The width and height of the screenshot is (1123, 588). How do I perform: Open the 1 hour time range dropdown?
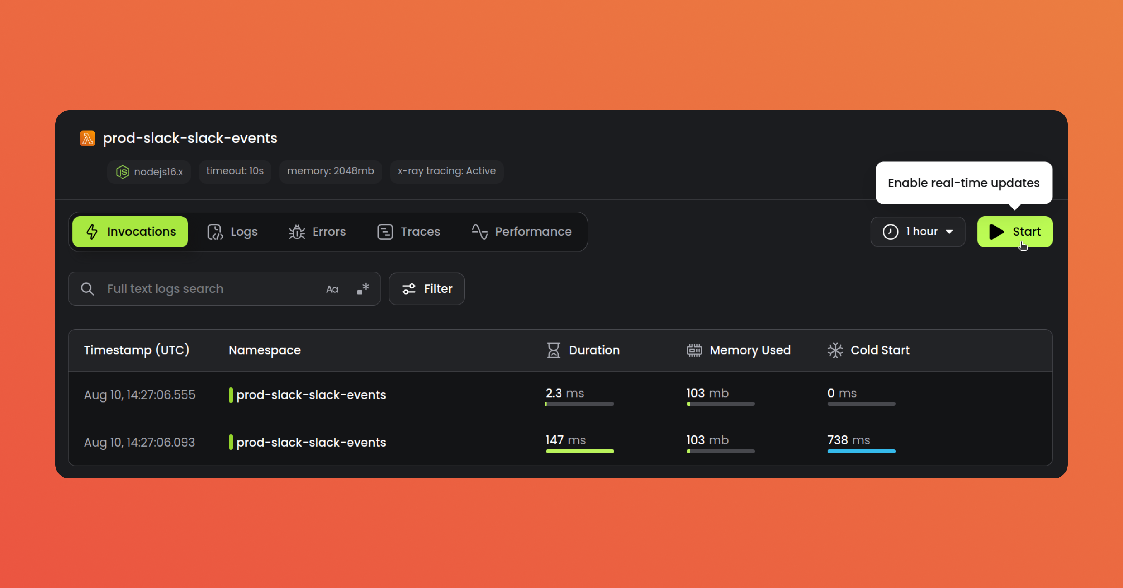[x=918, y=232]
